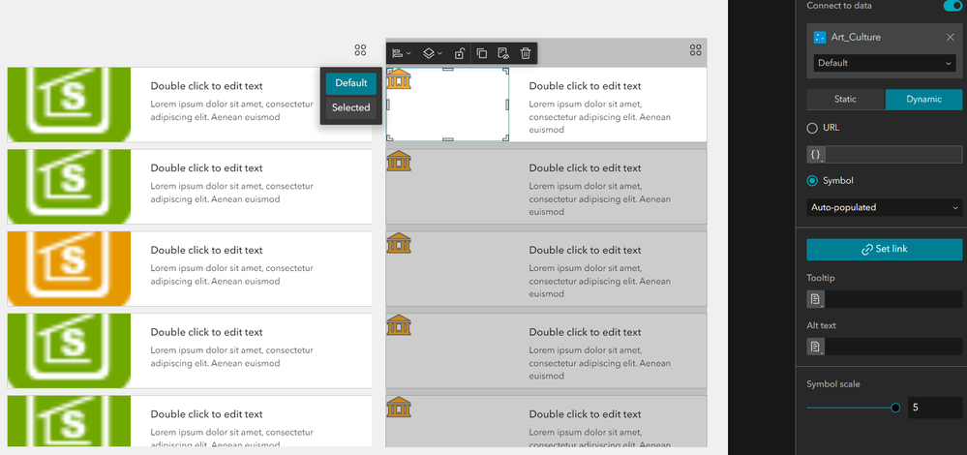Click the four-circle icon above left list
The image size is (967, 455).
pyautogui.click(x=361, y=50)
